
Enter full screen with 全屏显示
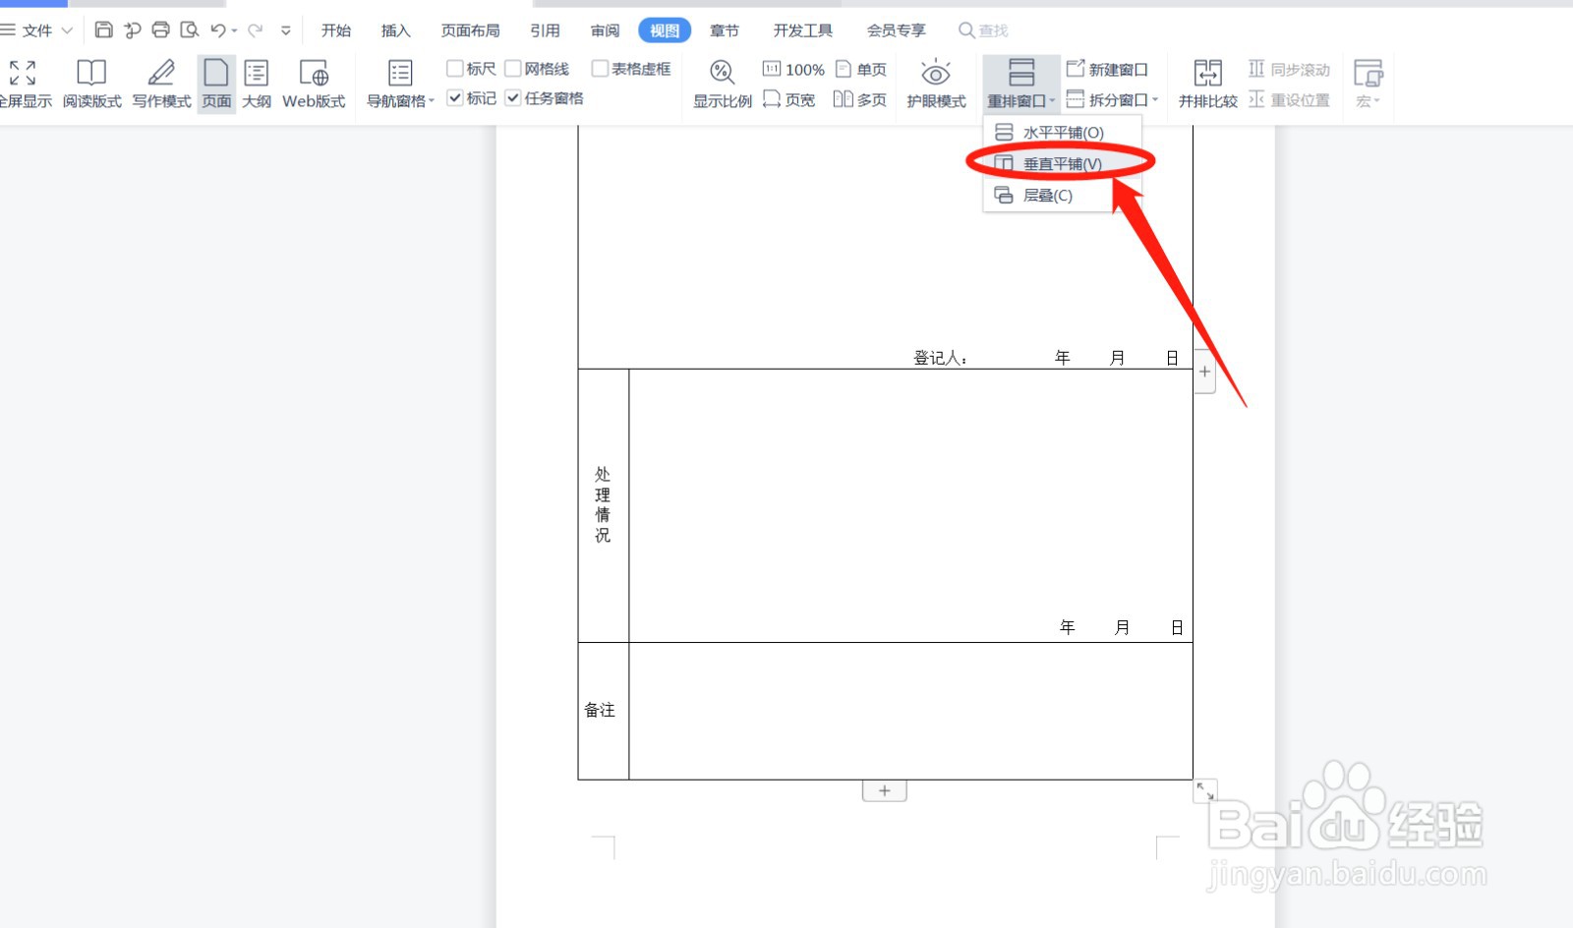pyautogui.click(x=24, y=83)
